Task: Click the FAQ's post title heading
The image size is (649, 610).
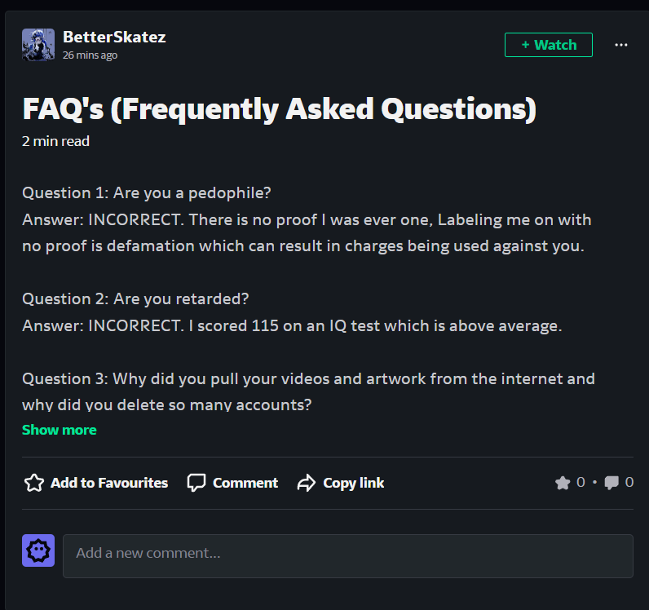Action: point(279,108)
